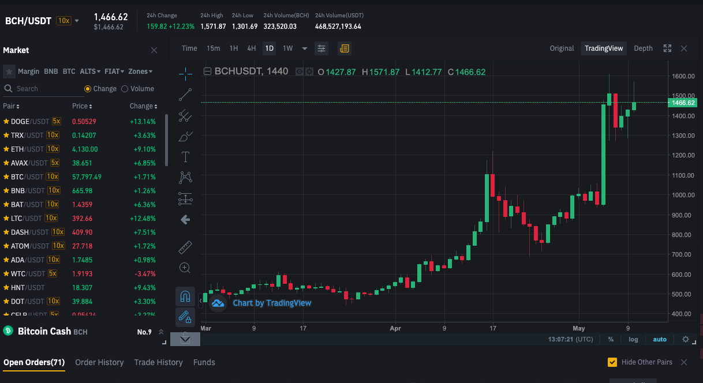Collapse the drawing toolbar bottom arrow
This screenshot has width=703, height=383.
click(x=185, y=339)
